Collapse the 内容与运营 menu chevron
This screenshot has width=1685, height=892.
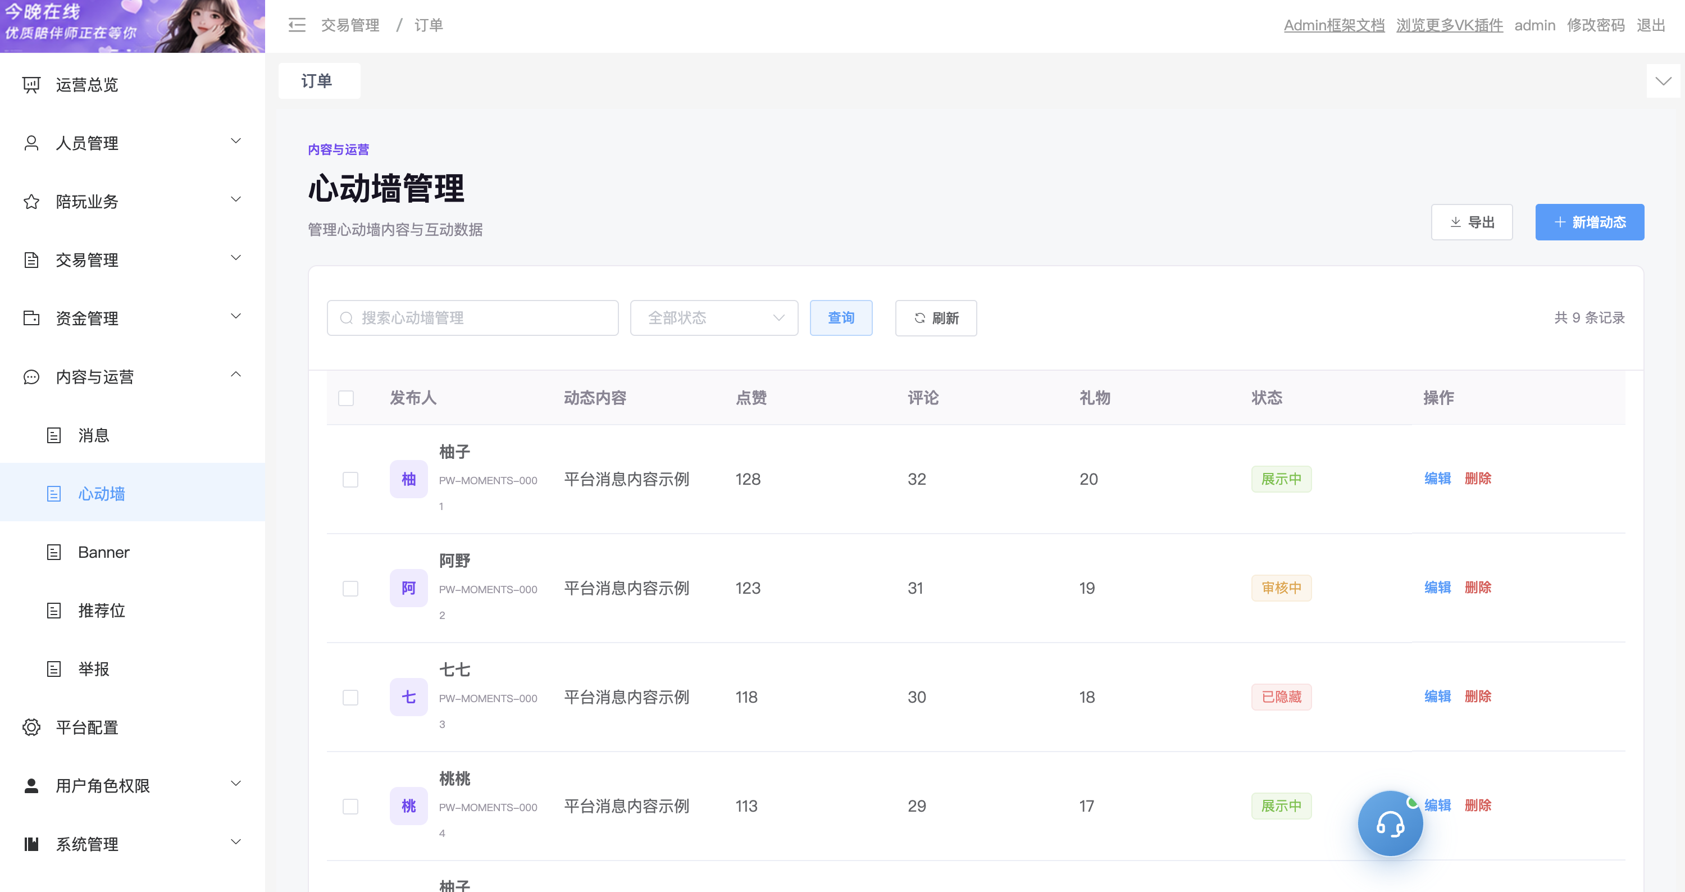[236, 374]
